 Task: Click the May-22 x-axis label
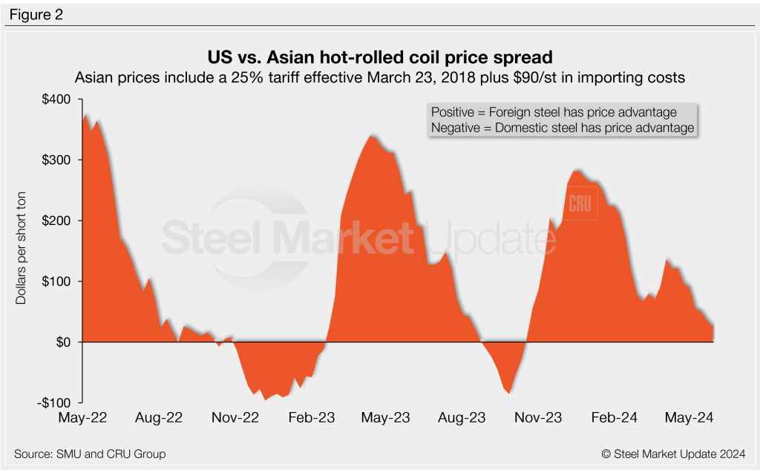82,418
